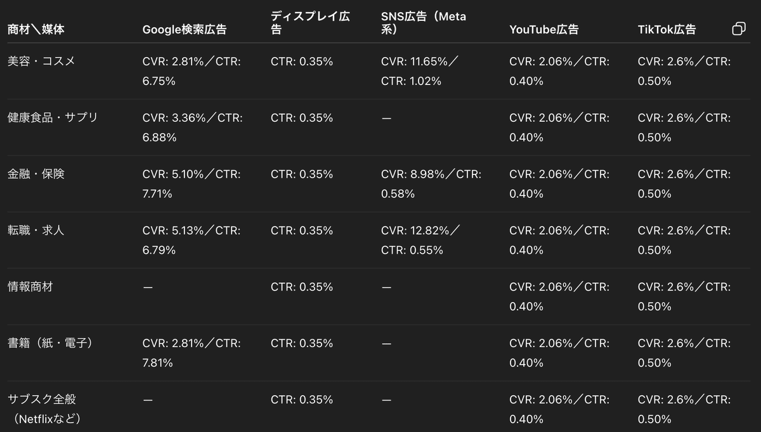Viewport: 761px width, 432px height.
Task: Click the 商材＼媒体 header cell
Action: coord(36,29)
